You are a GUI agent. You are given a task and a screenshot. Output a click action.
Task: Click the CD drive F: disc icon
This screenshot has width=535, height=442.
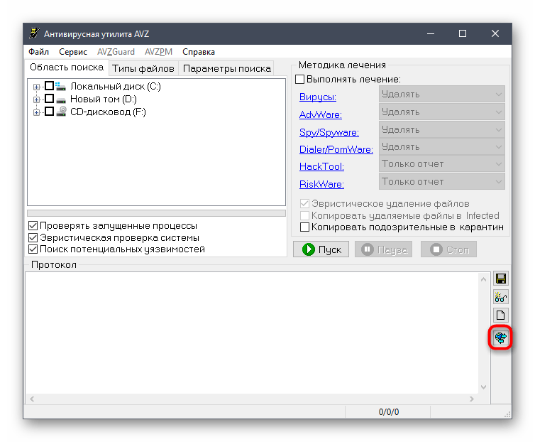coord(62,112)
